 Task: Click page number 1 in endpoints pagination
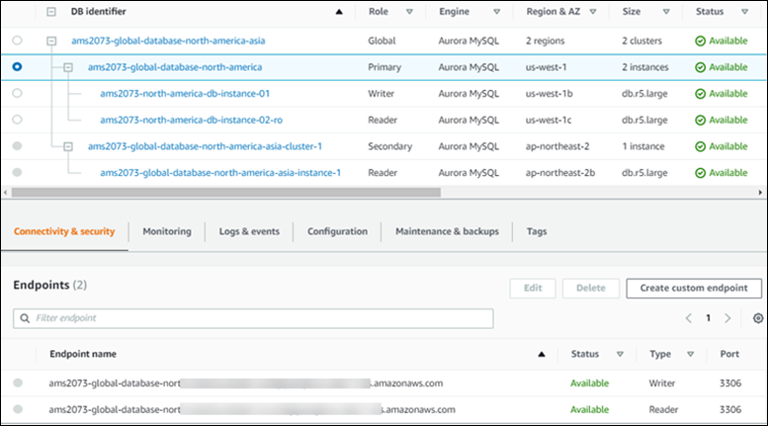point(708,318)
